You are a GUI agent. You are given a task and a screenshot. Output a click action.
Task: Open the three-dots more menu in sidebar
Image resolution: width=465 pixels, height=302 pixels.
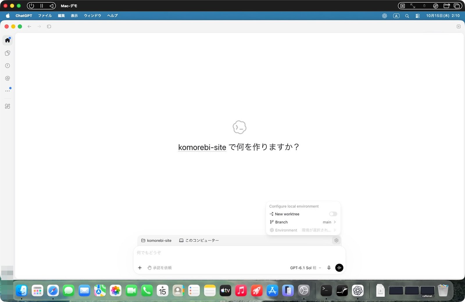coord(8,91)
